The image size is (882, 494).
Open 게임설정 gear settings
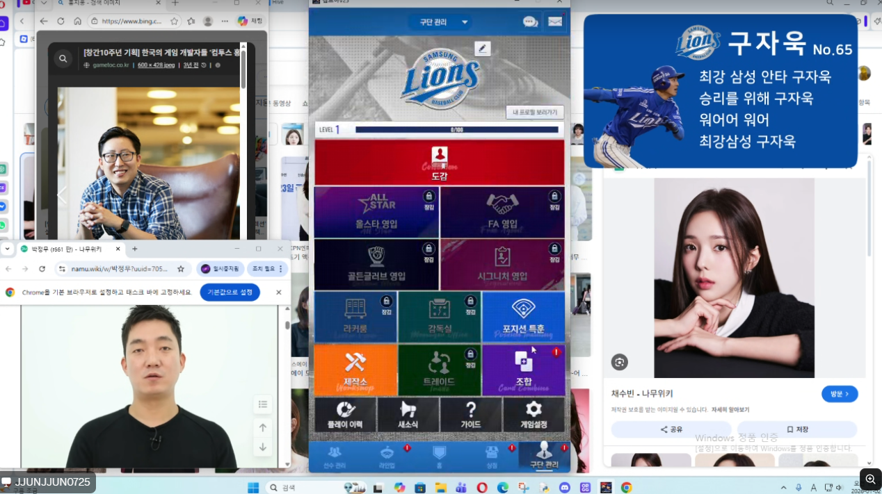pos(534,415)
